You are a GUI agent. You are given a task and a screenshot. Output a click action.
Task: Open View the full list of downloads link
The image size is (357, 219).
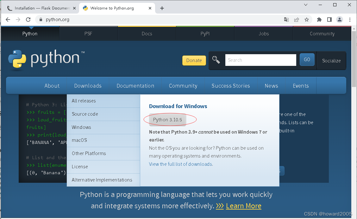point(181,164)
